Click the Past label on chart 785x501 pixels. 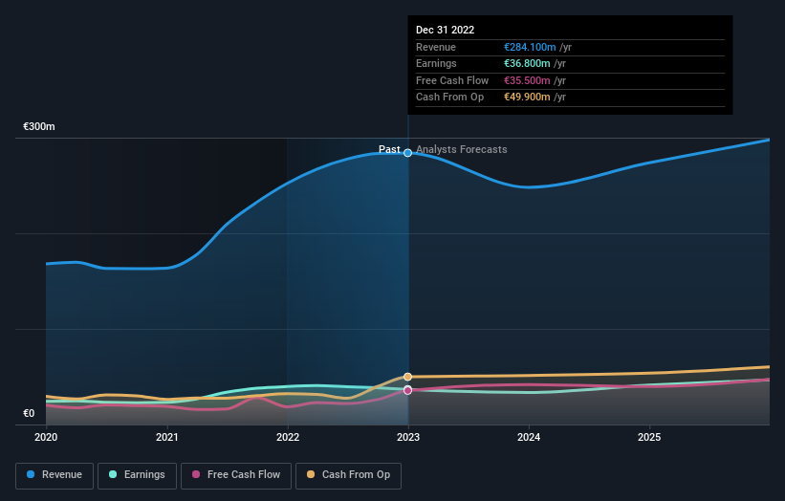point(389,150)
